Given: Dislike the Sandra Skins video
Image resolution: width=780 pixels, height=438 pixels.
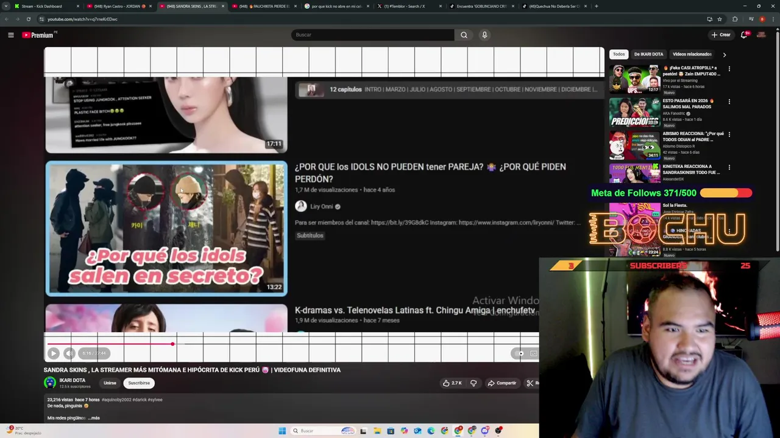Looking at the screenshot, I should coord(473,383).
